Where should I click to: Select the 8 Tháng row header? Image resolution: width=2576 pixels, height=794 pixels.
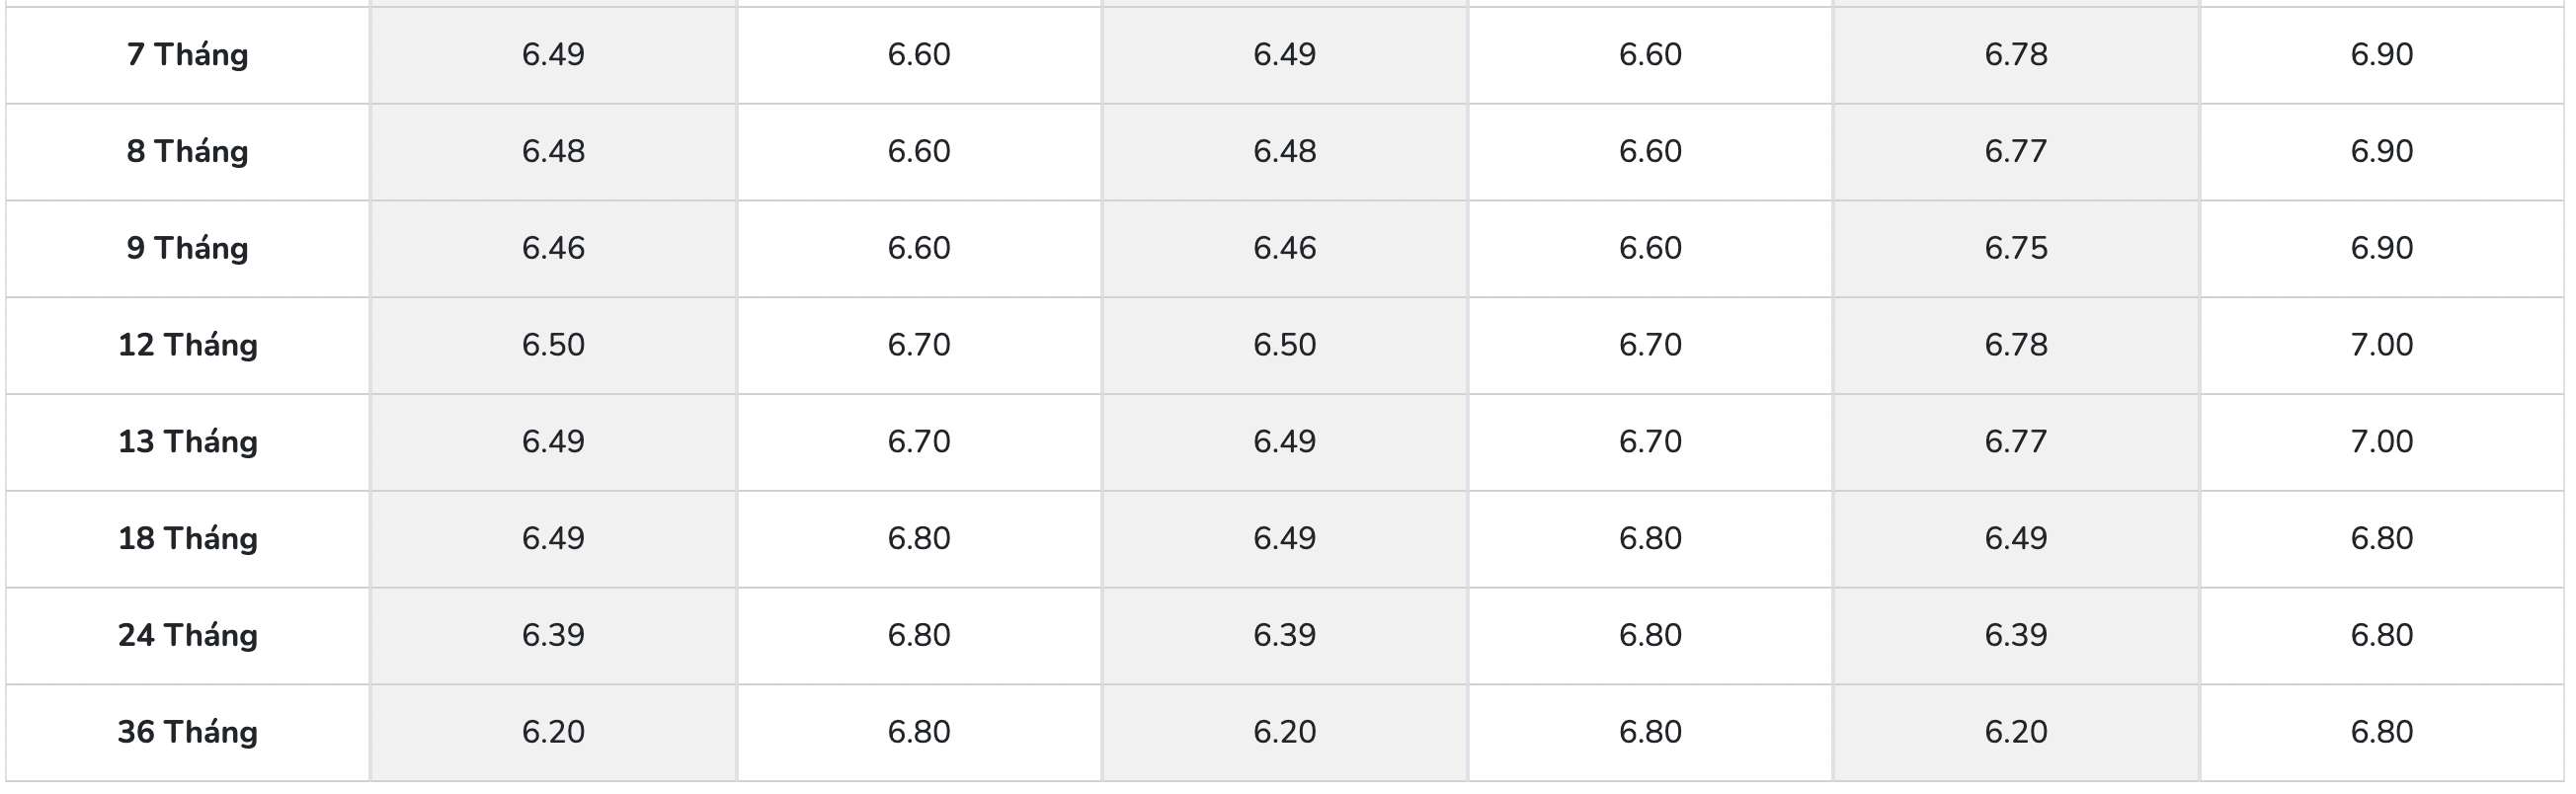coord(187,151)
